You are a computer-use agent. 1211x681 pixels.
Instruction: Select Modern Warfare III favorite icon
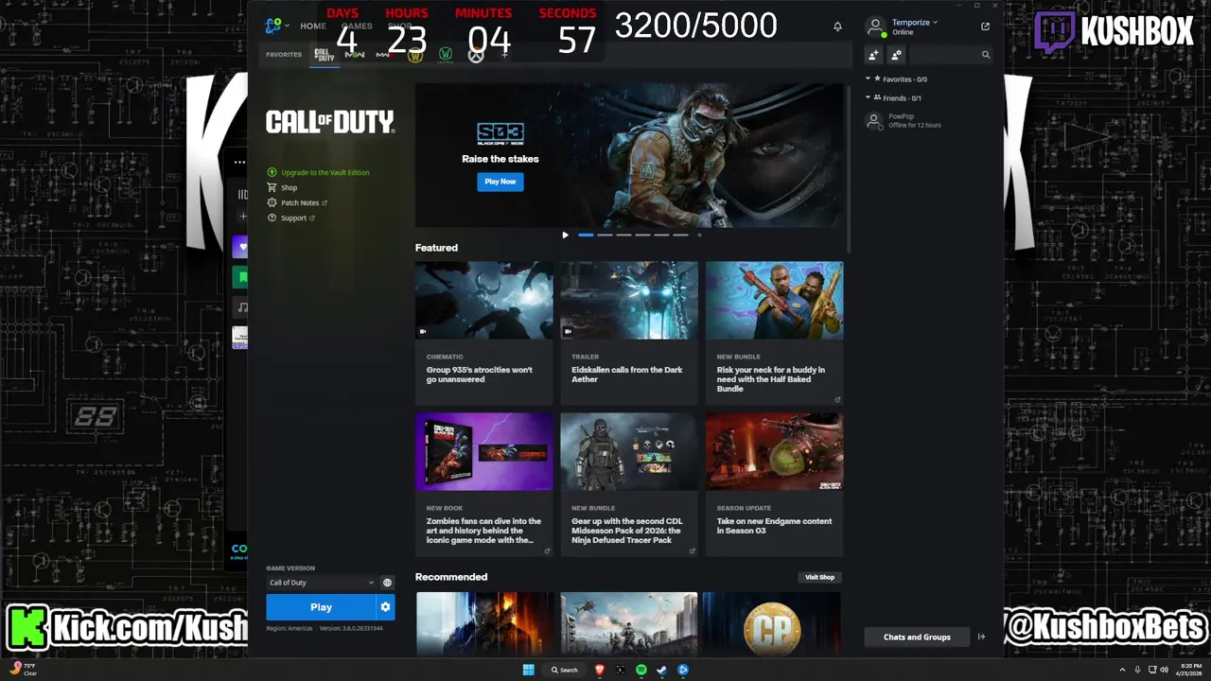(385, 55)
